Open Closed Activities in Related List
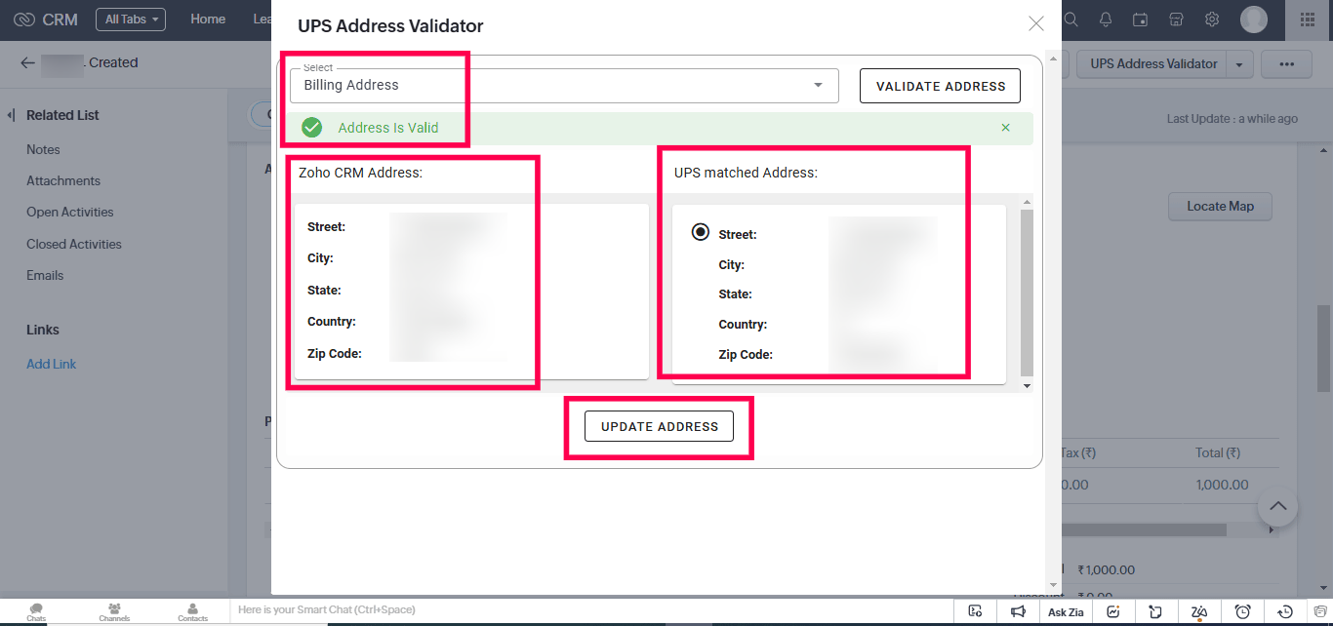The height and width of the screenshot is (626, 1333). pyautogui.click(x=74, y=244)
